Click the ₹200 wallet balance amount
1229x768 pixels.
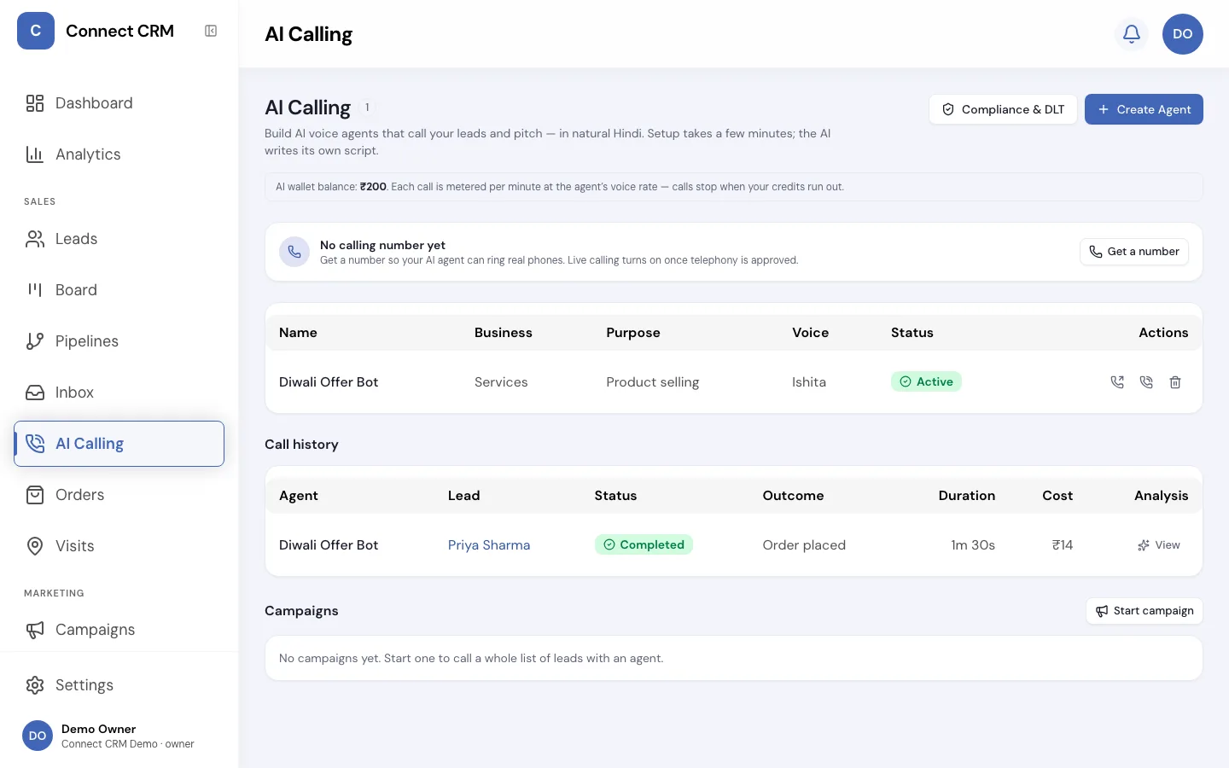(374, 187)
